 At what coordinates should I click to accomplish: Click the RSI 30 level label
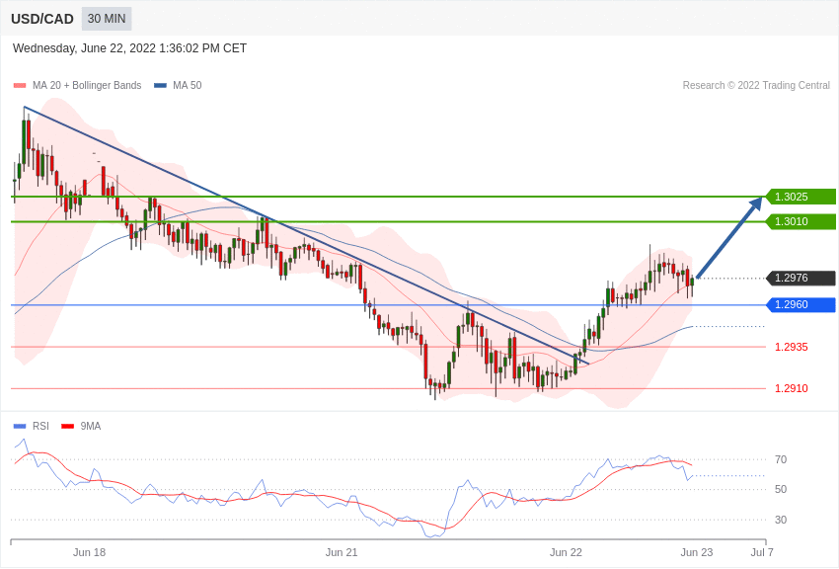coord(781,520)
